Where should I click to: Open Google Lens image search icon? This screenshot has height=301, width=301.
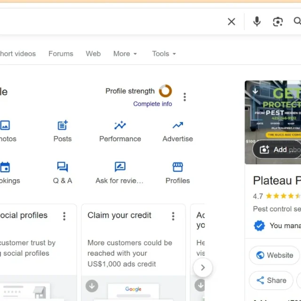click(278, 22)
